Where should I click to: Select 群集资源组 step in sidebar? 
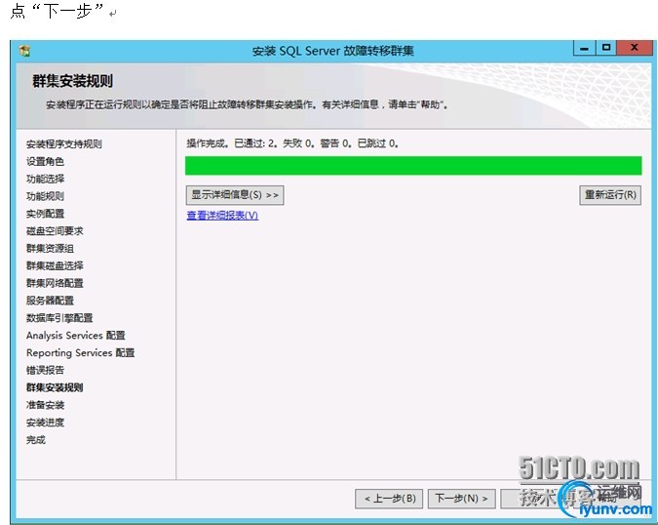coord(50,249)
